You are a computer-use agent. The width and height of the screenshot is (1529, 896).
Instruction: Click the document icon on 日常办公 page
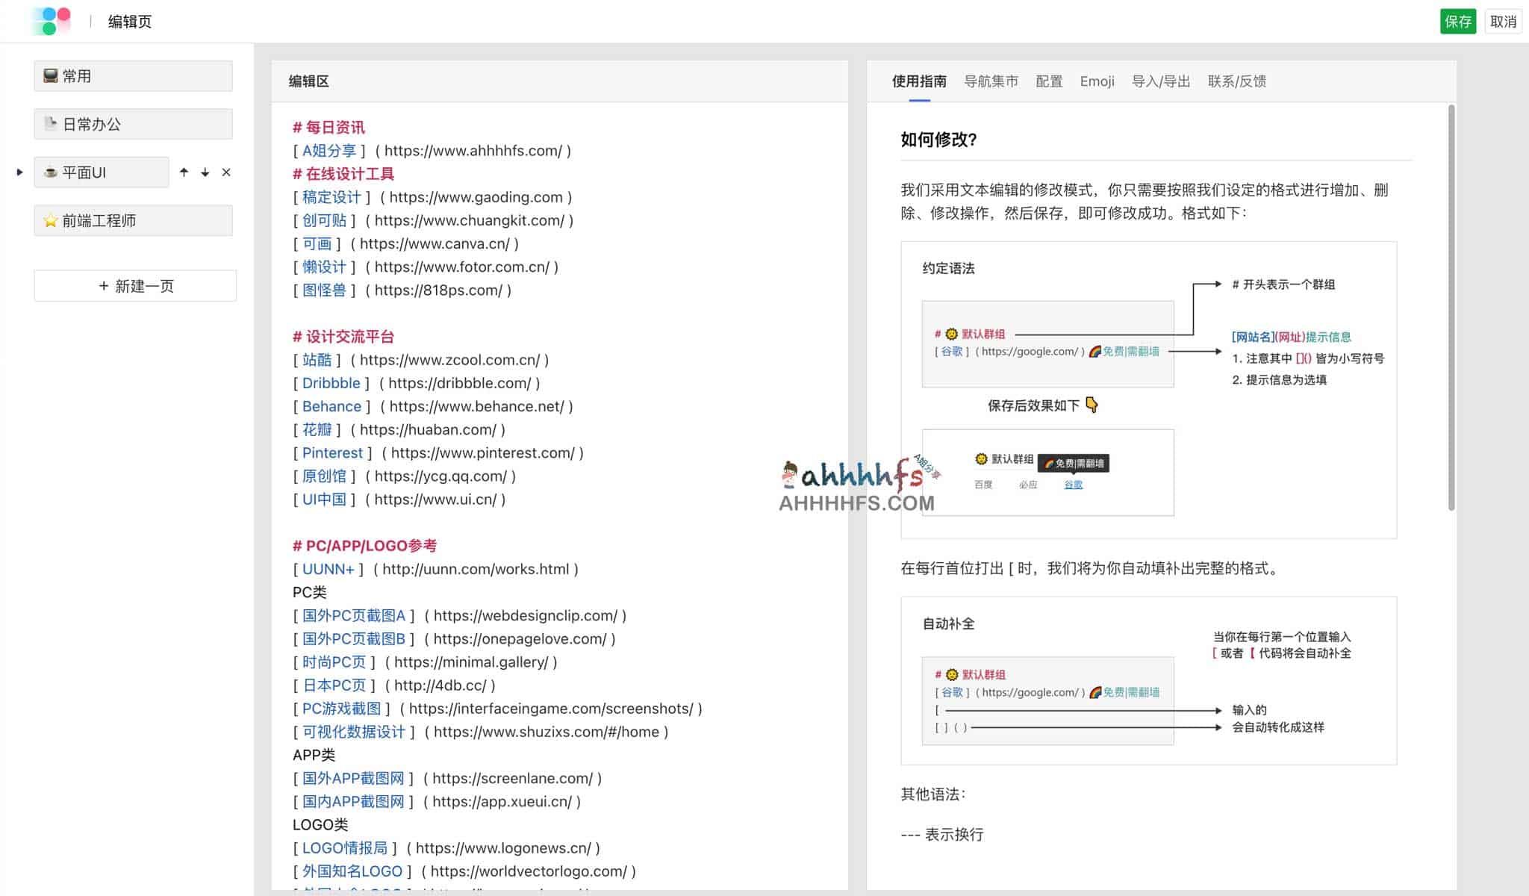pyautogui.click(x=49, y=123)
